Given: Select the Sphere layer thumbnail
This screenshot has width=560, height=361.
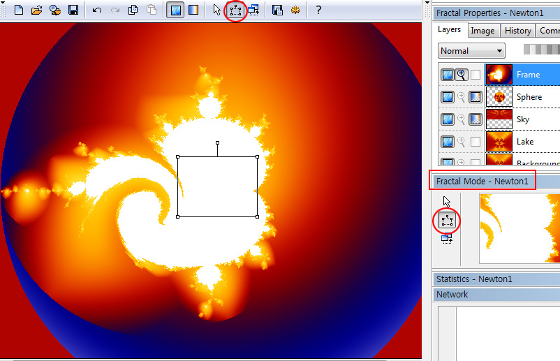Looking at the screenshot, I should tap(499, 97).
